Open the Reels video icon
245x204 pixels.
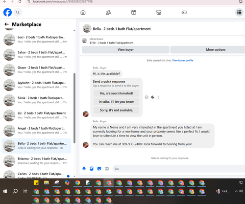(134, 12)
